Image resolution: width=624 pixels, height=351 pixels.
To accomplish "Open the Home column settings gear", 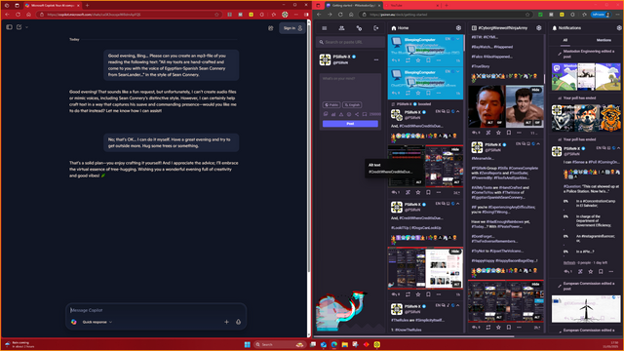I will click(x=458, y=28).
